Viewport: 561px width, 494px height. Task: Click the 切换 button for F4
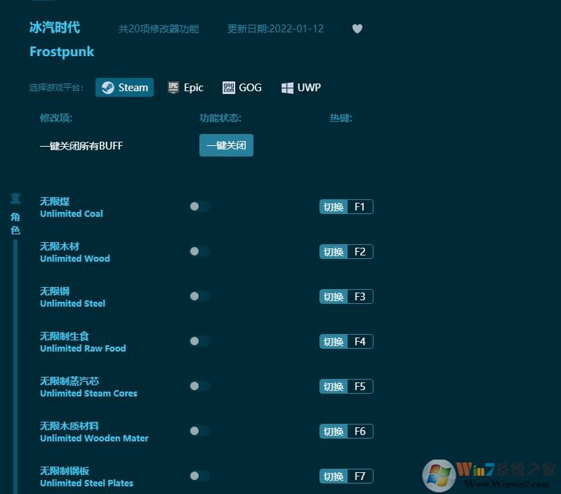pyautogui.click(x=334, y=341)
